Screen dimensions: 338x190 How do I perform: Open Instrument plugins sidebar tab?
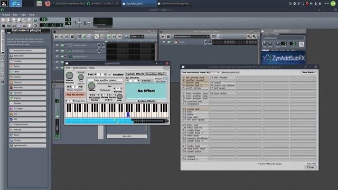coord(3,42)
